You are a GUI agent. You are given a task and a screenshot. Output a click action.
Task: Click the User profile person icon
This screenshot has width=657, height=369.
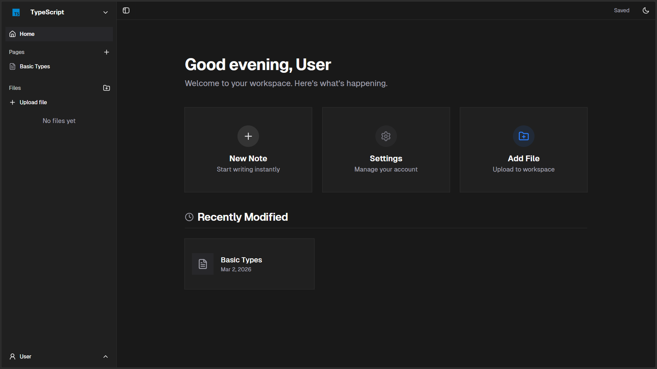(x=12, y=356)
